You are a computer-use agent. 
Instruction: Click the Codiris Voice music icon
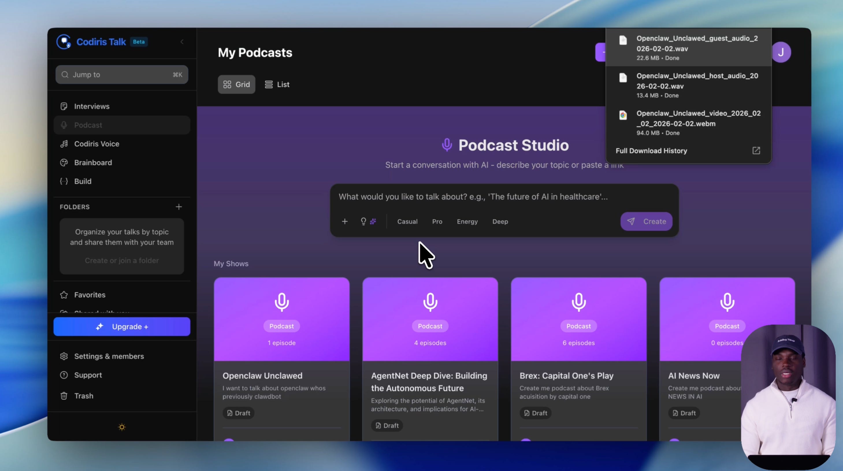(x=64, y=144)
